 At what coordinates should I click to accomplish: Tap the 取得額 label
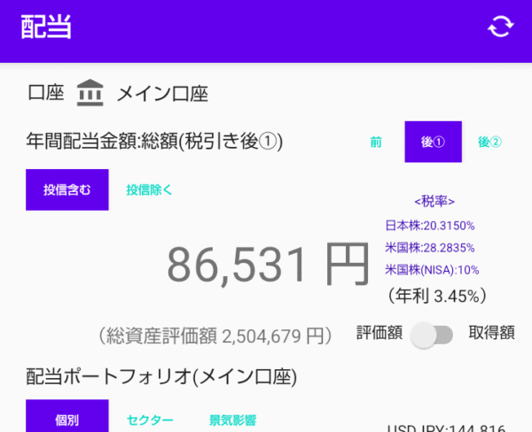click(x=491, y=333)
